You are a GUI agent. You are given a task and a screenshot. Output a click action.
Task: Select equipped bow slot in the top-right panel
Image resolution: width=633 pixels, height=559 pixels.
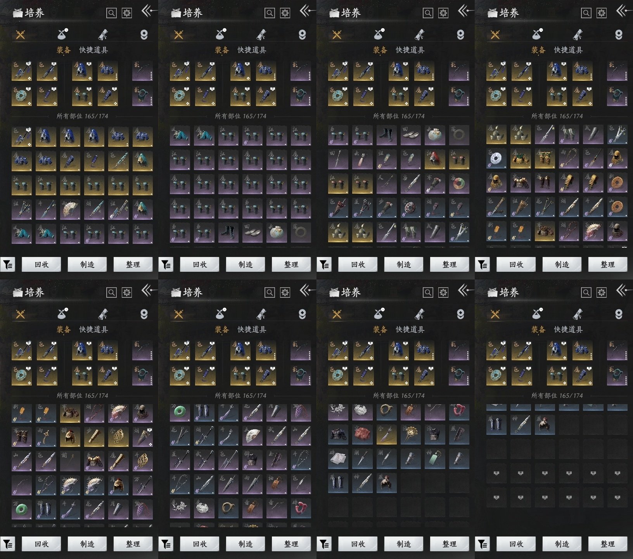click(617, 71)
